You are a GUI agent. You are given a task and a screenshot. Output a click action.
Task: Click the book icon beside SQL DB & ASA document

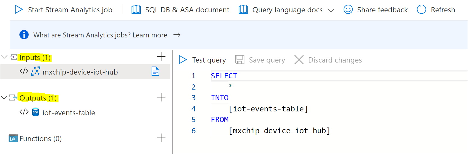point(136,10)
